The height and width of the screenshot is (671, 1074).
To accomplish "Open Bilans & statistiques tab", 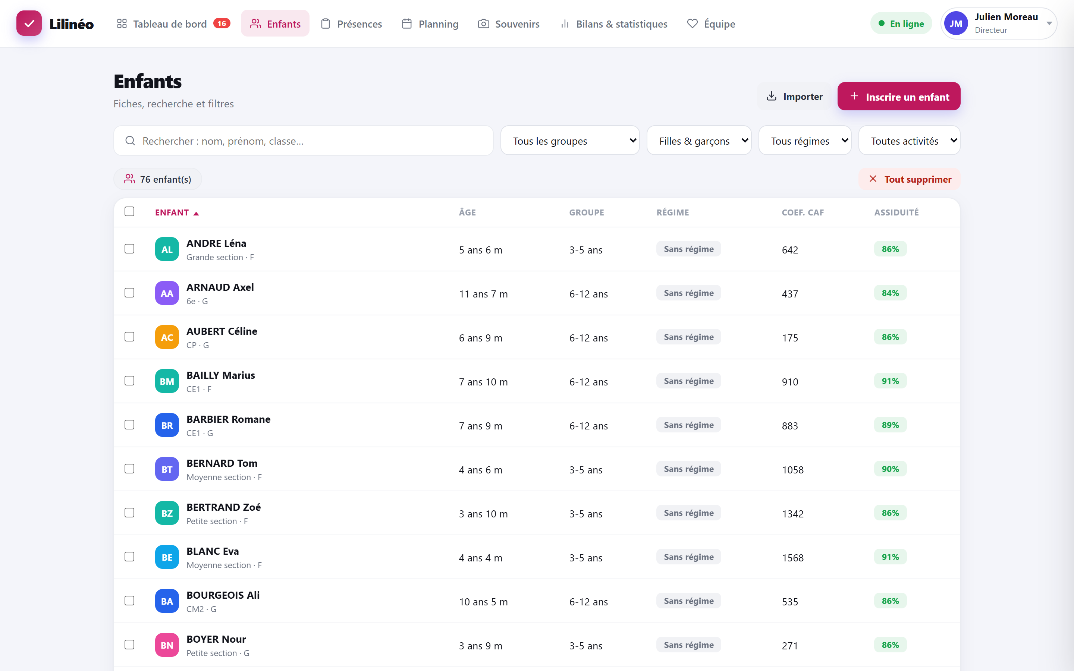I will point(614,23).
